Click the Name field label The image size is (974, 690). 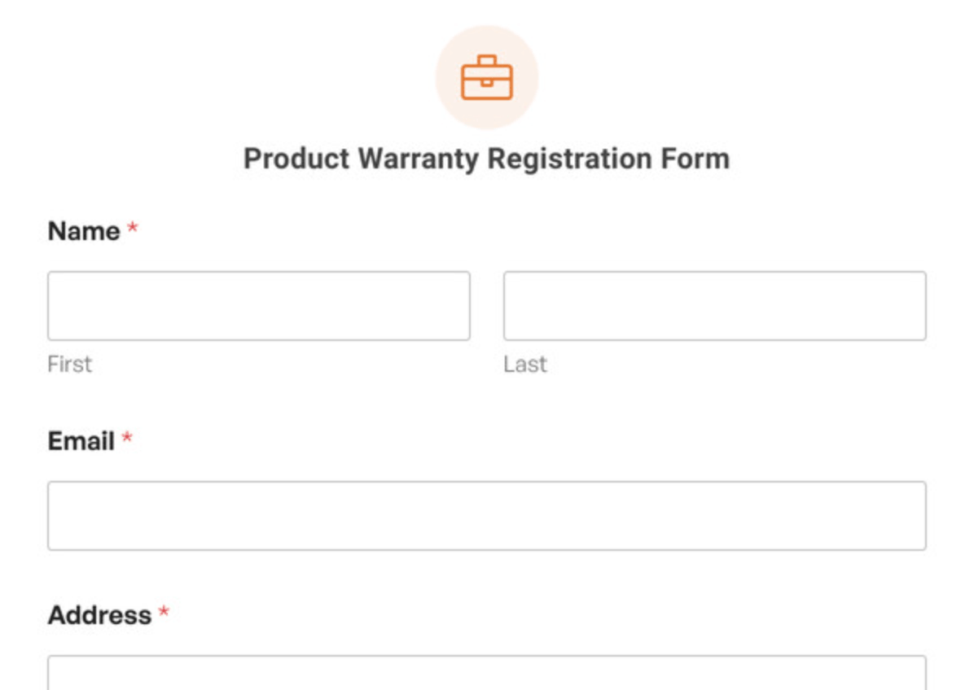coord(84,231)
